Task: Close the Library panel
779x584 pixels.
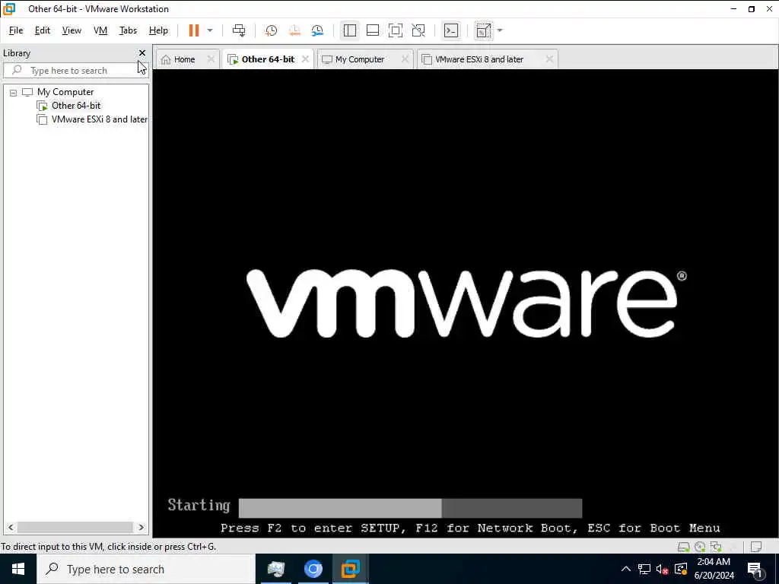Action: coord(142,52)
